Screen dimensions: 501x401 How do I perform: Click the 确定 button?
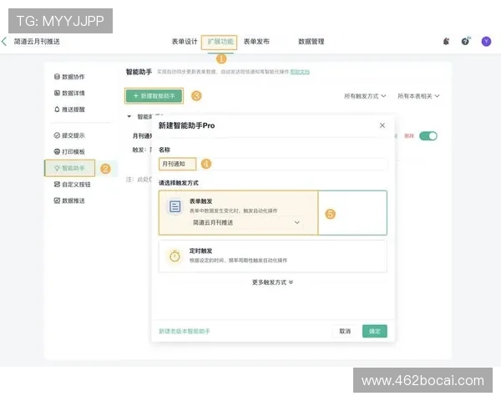tap(374, 332)
